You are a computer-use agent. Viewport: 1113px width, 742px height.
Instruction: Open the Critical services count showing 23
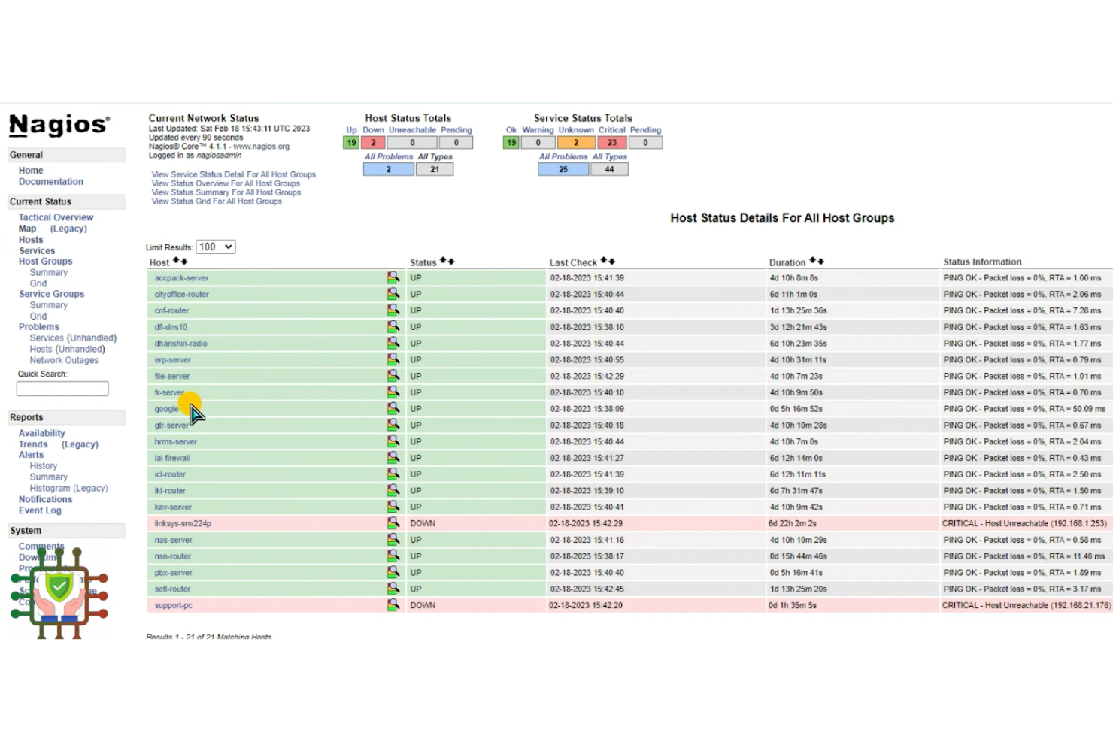[611, 142]
